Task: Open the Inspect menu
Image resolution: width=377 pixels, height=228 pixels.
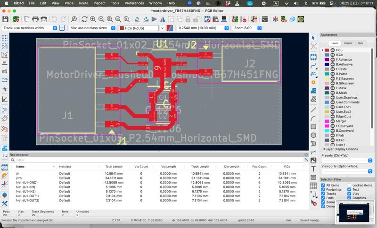Action: [x=99, y=3]
